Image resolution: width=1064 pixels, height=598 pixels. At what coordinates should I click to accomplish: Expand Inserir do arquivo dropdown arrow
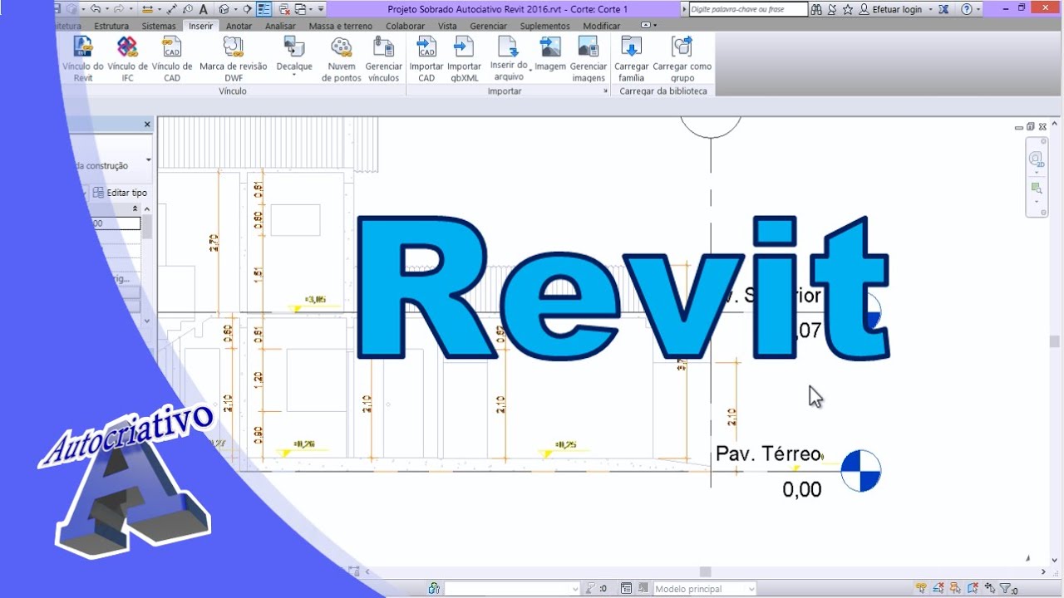point(530,71)
